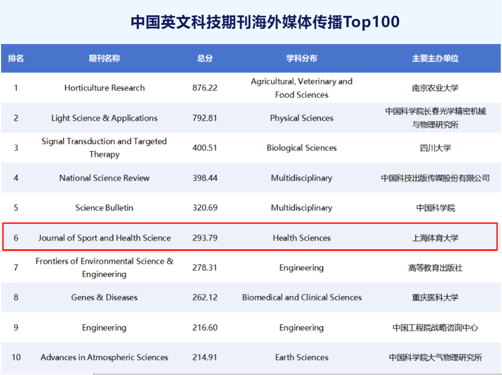This screenshot has height=375, width=502.
Task: Click the 期刊名称 column header
Action: (x=104, y=58)
